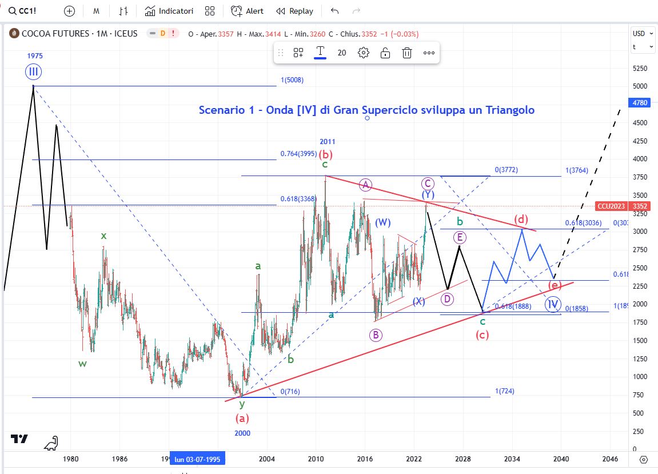Viewport: 658px width, 474px height.
Task: Delete the selected drawing with trash icon
Action: click(407, 53)
